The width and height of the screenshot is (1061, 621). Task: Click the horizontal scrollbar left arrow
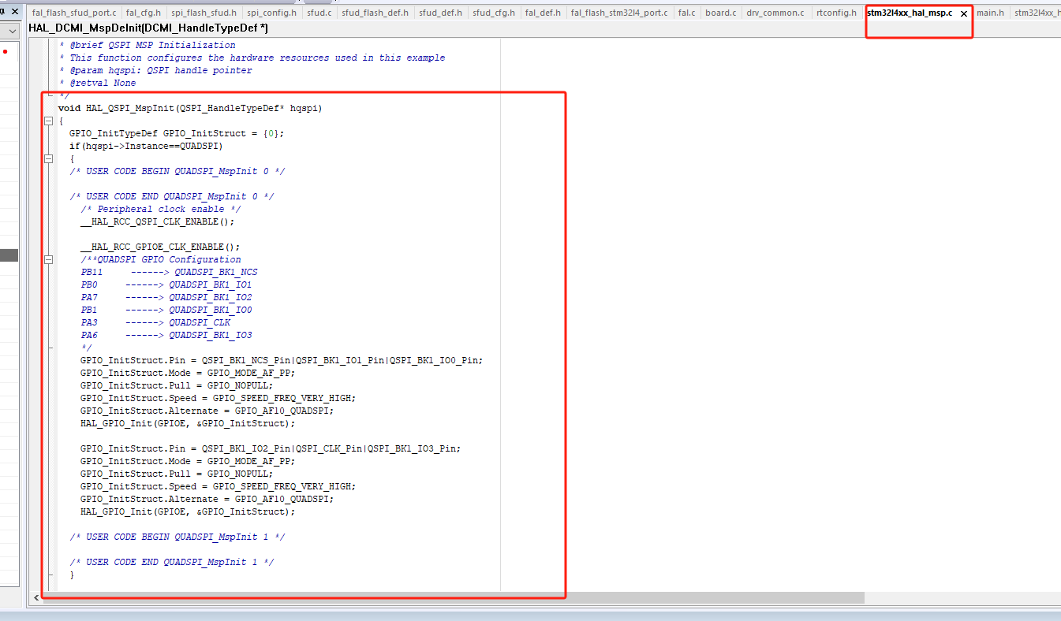pos(35,598)
